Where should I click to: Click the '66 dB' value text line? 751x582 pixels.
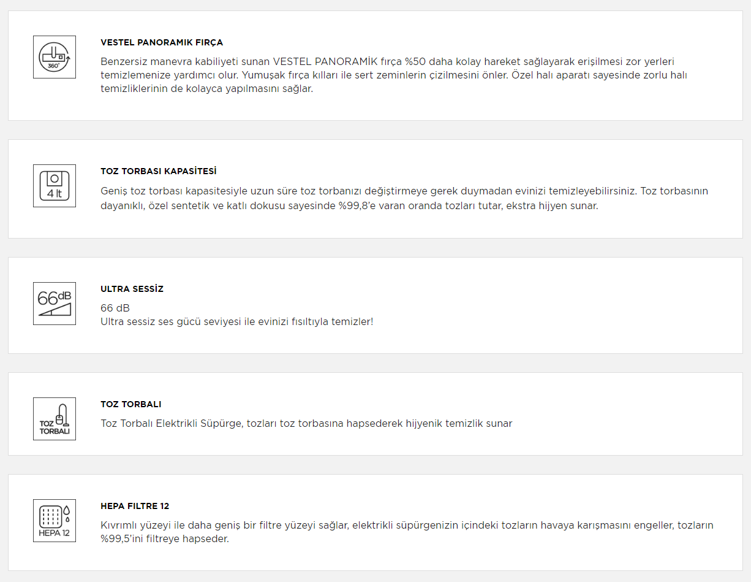point(115,308)
